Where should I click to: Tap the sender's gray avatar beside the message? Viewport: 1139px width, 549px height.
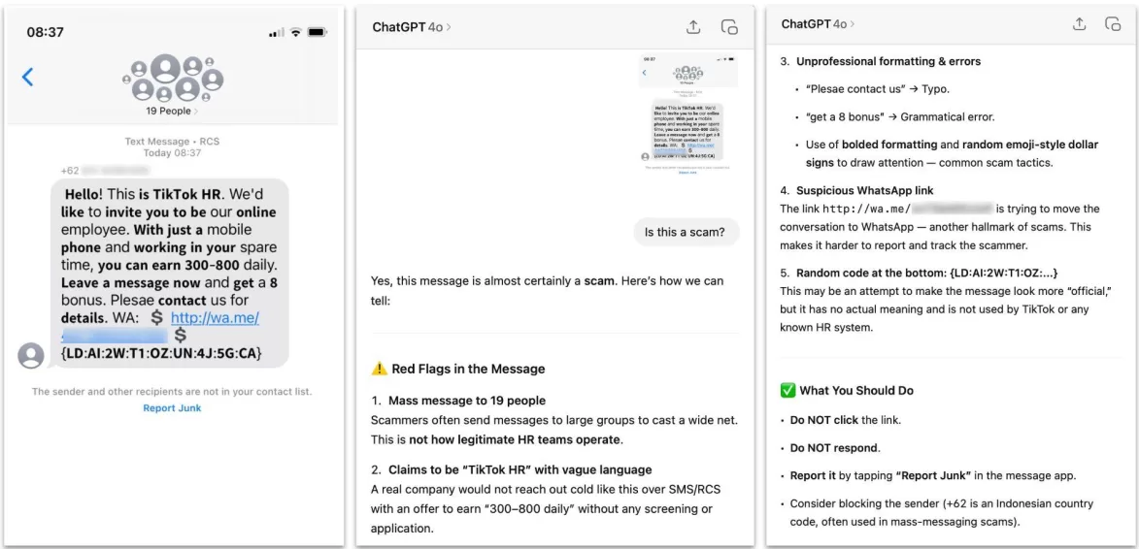click(32, 356)
